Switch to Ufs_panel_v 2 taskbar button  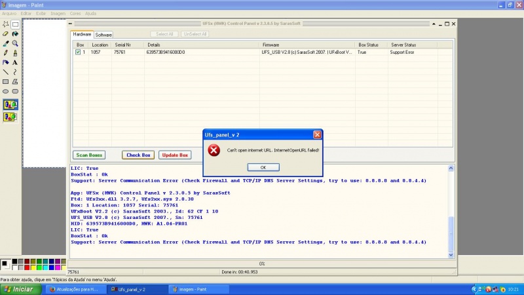coord(138,289)
